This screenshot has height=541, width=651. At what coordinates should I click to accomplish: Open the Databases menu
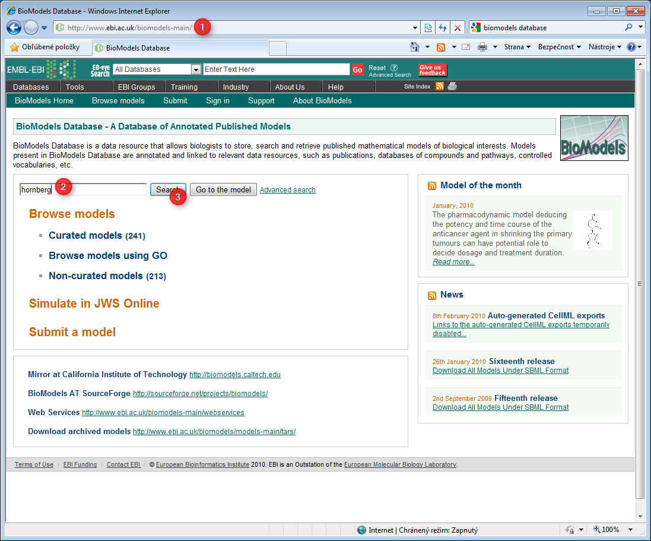[x=31, y=87]
